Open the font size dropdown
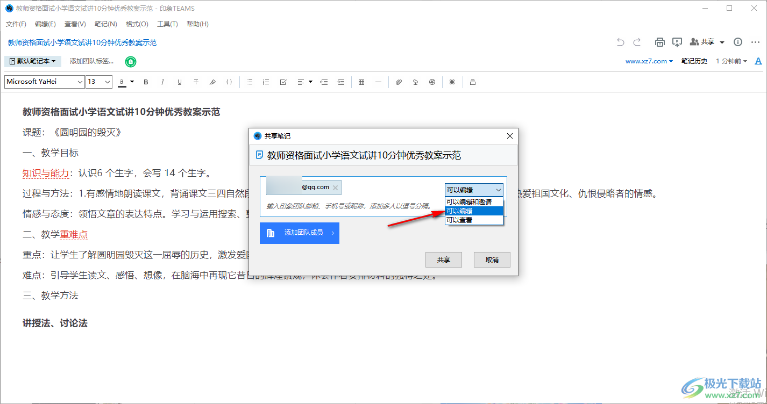The width and height of the screenshot is (767, 404). click(99, 82)
